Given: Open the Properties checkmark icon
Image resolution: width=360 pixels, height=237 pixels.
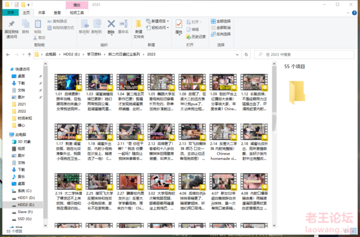Looking at the screenshot, I should click(x=179, y=24).
